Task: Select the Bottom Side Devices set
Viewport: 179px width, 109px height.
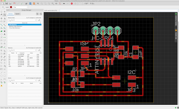Action: [16, 26]
